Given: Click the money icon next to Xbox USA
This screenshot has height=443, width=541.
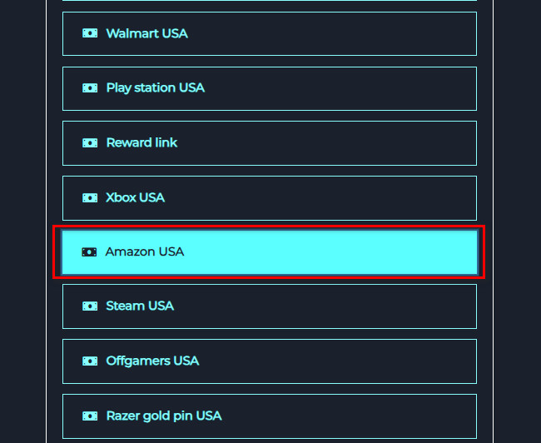Looking at the screenshot, I should coord(90,198).
